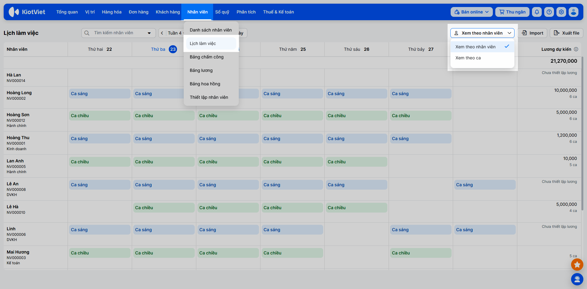Open the user account avatar icon
This screenshot has height=289, width=587.
click(574, 12)
